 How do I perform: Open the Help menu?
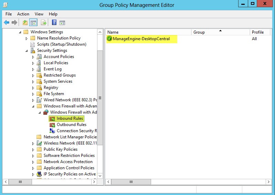click(53, 14)
